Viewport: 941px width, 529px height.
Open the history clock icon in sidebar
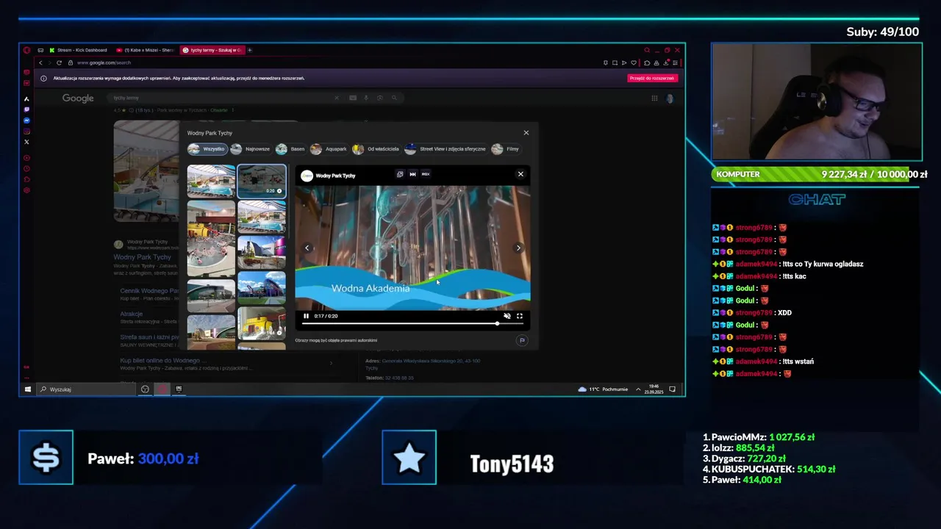click(x=26, y=168)
